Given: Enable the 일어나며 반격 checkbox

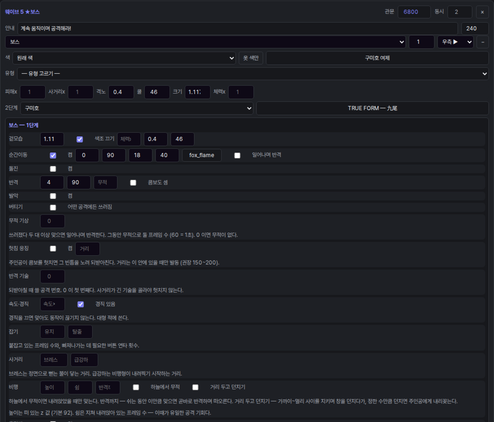Looking at the screenshot, I should 237,155.
